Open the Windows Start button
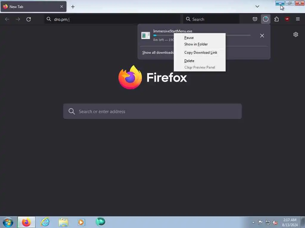This screenshot has width=305, height=228. click(8, 222)
